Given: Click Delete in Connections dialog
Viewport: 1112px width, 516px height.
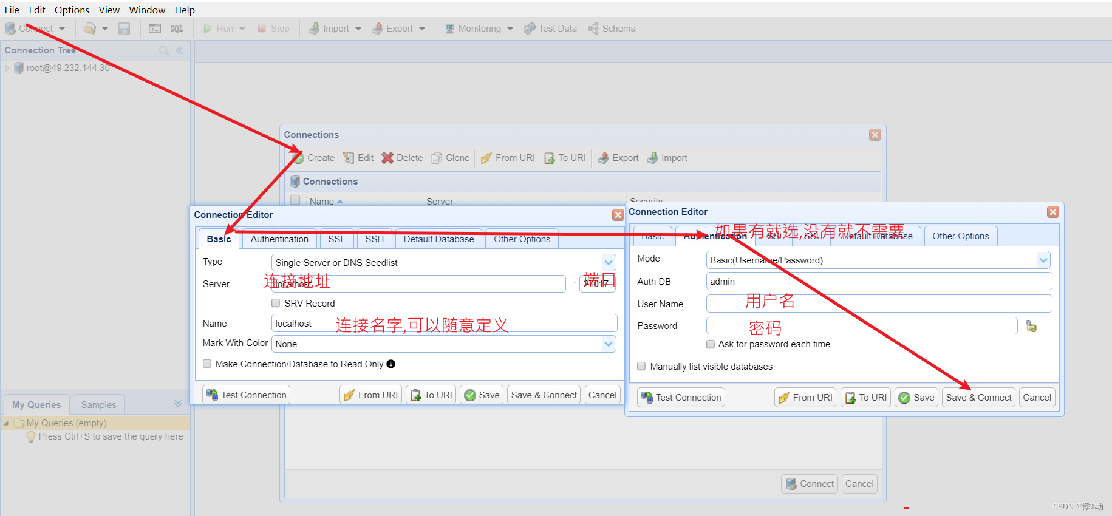Looking at the screenshot, I should [402, 158].
